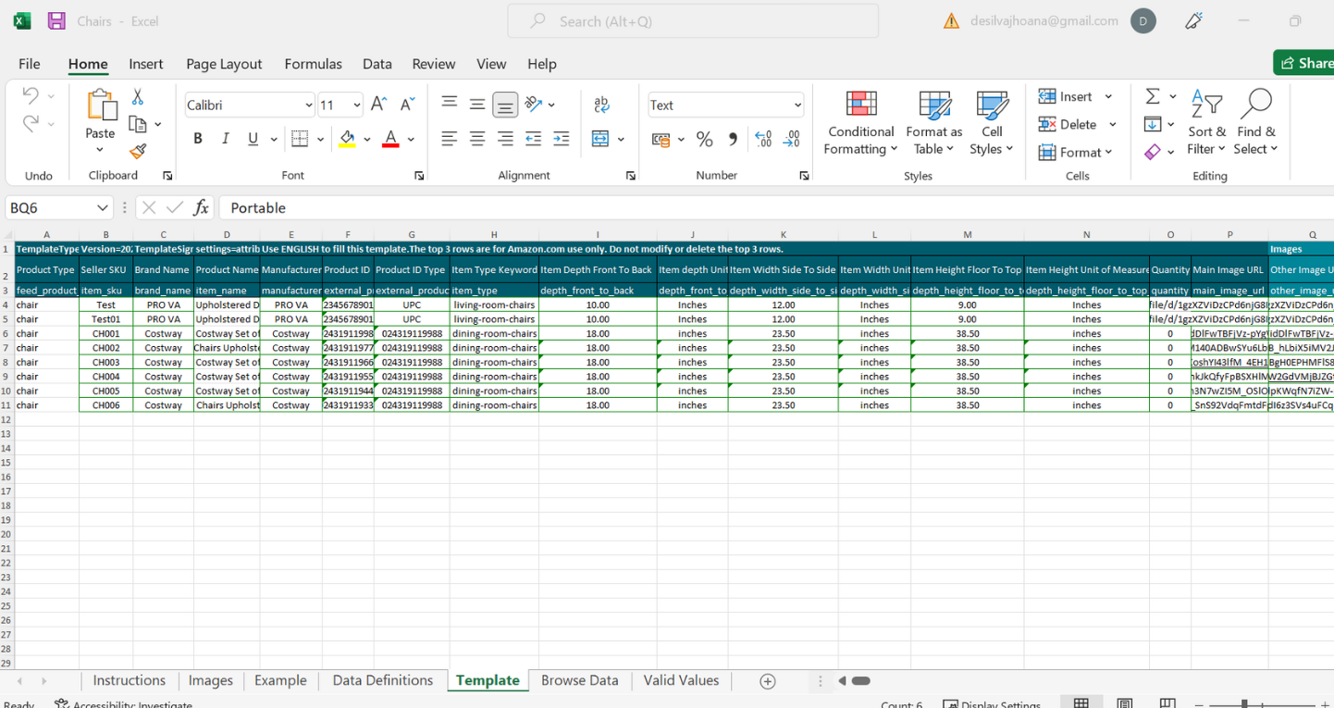1334x708 pixels.
Task: Add a new sheet with plus icon
Action: (x=767, y=681)
